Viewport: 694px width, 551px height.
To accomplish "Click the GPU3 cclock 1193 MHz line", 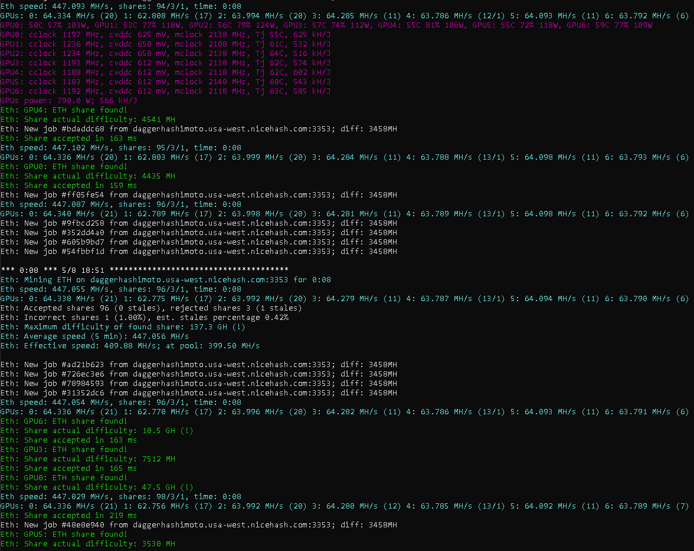I will [165, 62].
